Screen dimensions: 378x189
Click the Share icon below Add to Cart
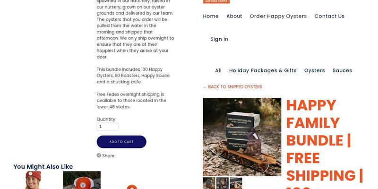tap(99, 155)
